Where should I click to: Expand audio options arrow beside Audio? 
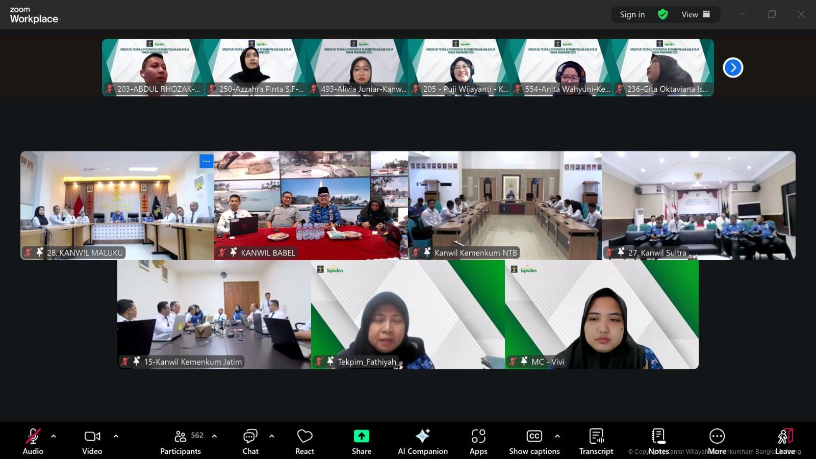coord(54,436)
